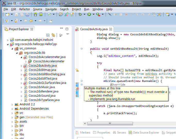This screenshot has width=176, height=139.
Task: Open Project Explorer View Menu triangle
Action: pyautogui.click(x=68, y=34)
